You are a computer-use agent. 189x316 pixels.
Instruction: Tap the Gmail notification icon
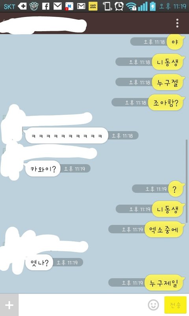tap(81, 6)
